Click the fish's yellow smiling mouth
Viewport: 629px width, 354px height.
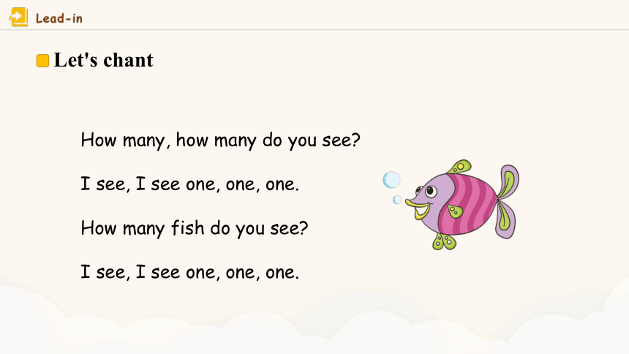419,208
